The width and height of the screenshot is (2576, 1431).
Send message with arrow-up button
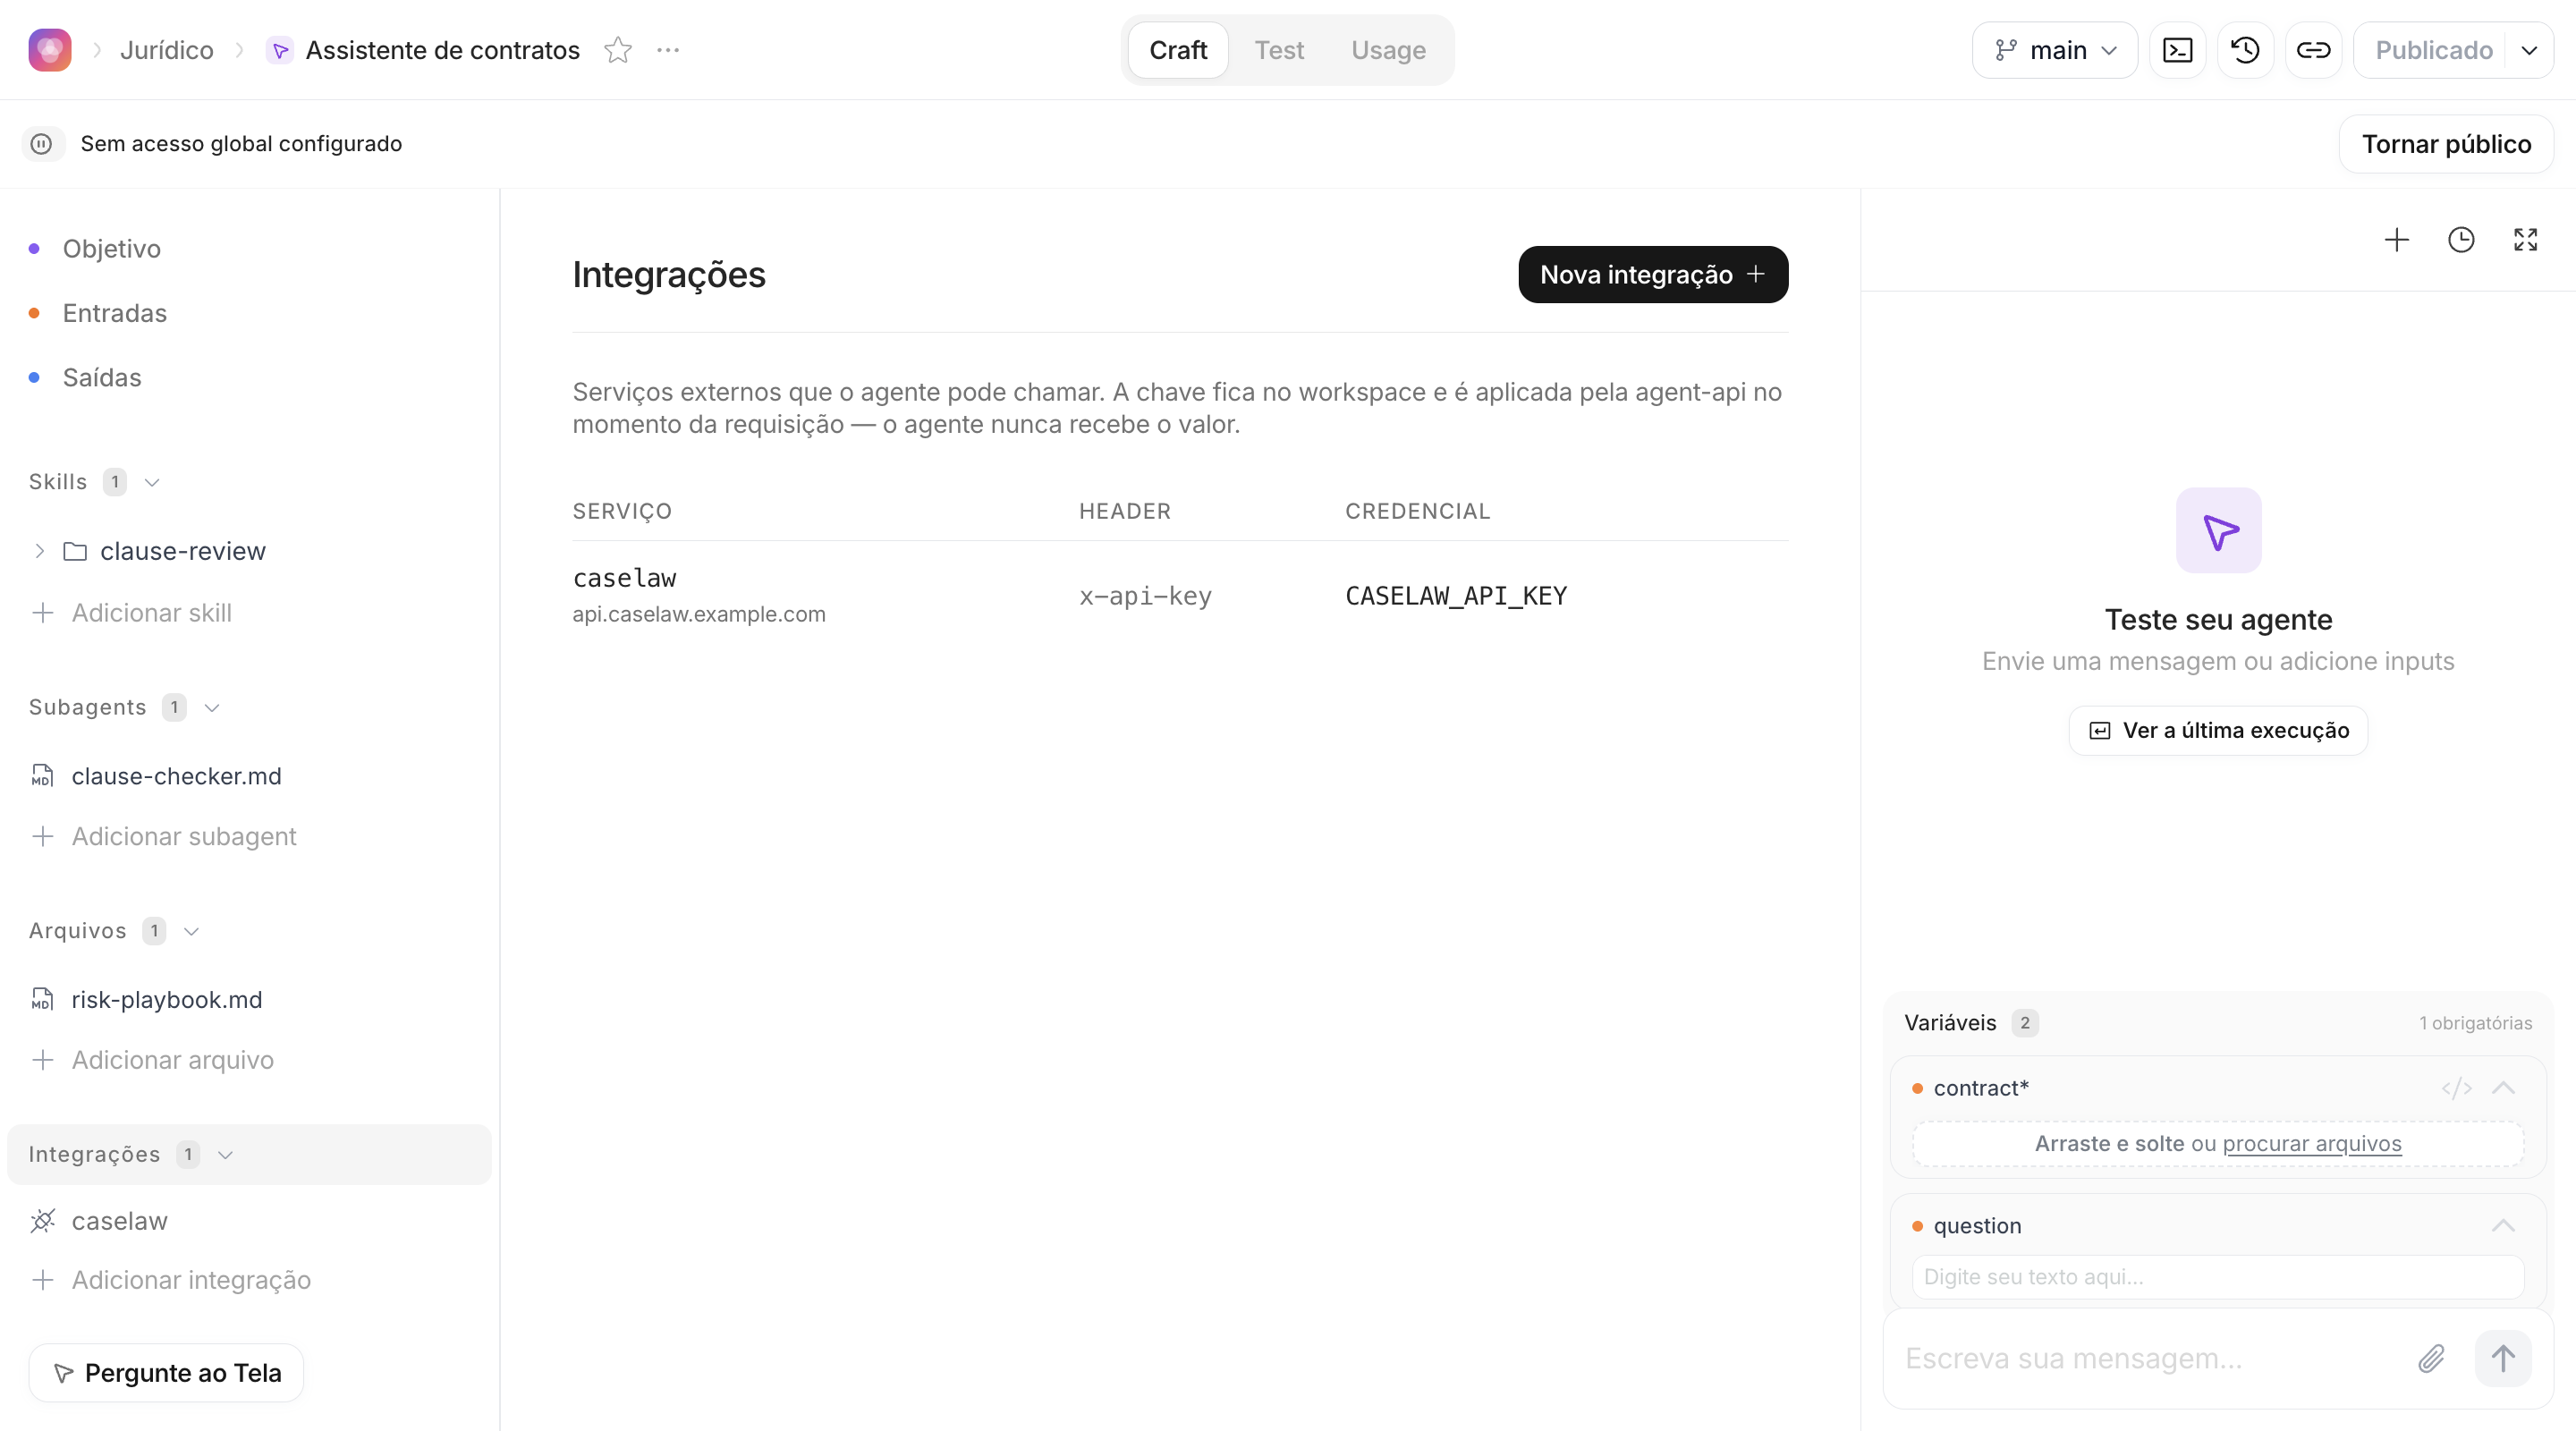click(x=2503, y=1358)
